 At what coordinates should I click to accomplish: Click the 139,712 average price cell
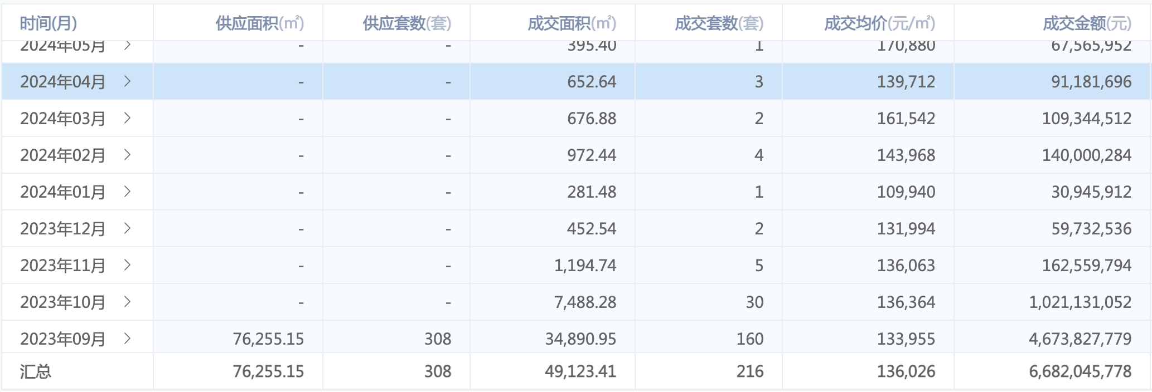click(x=906, y=82)
